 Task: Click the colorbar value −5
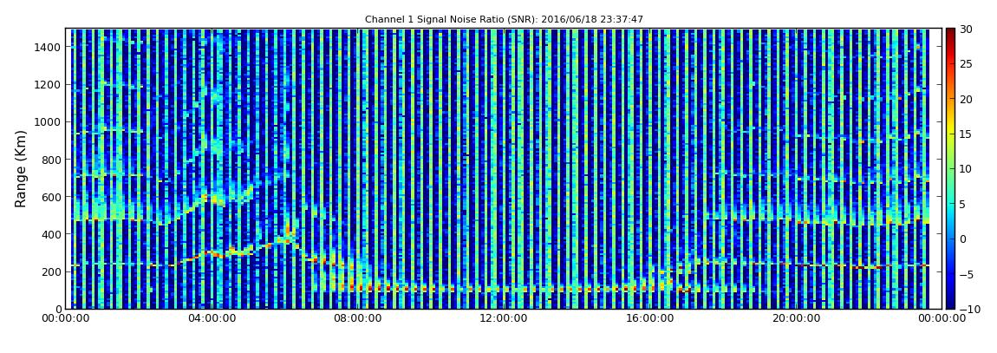pyautogui.click(x=966, y=274)
